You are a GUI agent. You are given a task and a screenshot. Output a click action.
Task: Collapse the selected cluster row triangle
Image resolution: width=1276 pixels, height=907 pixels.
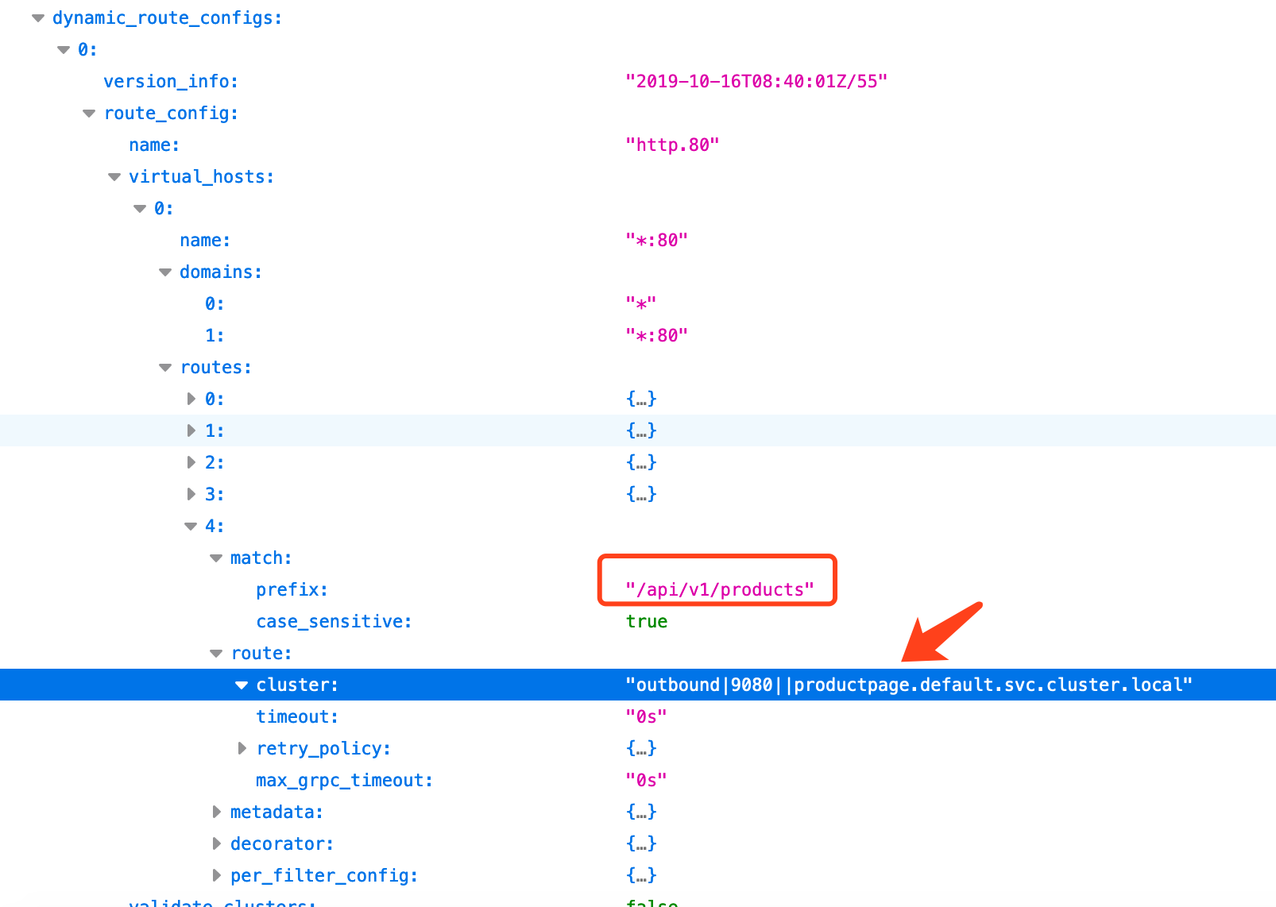click(242, 685)
